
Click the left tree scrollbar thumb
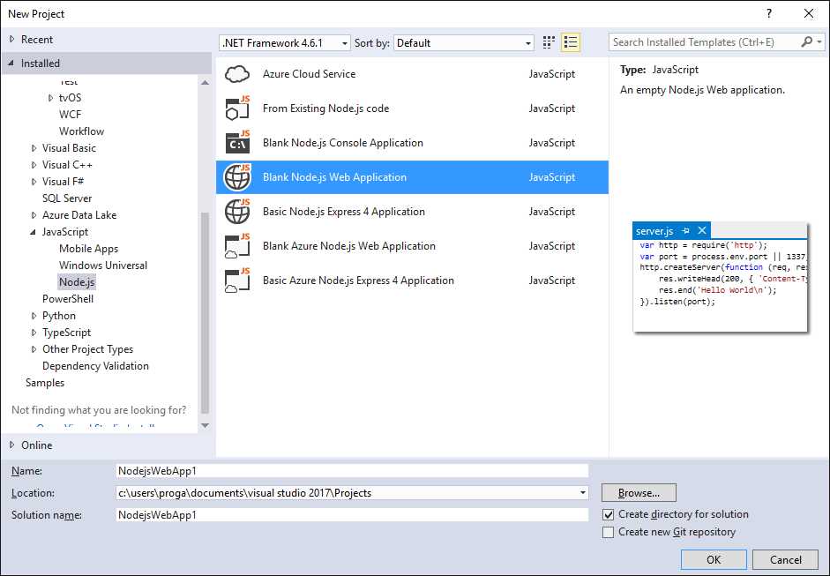[205, 313]
